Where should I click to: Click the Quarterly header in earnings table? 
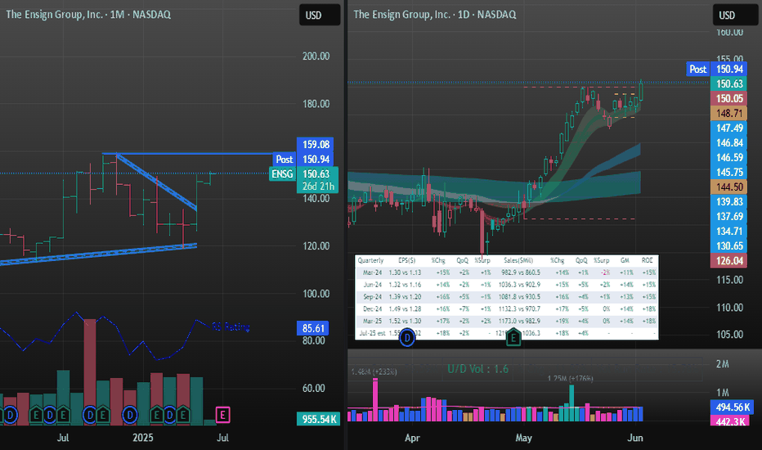coord(370,261)
